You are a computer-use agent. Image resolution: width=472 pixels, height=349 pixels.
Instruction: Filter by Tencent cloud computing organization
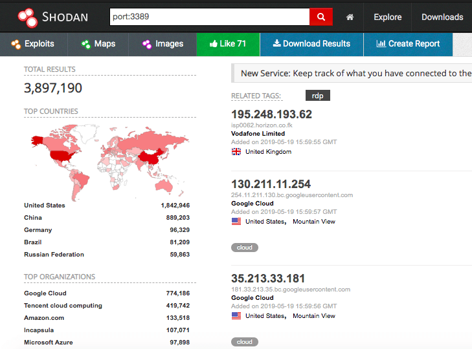pyautogui.click(x=63, y=306)
